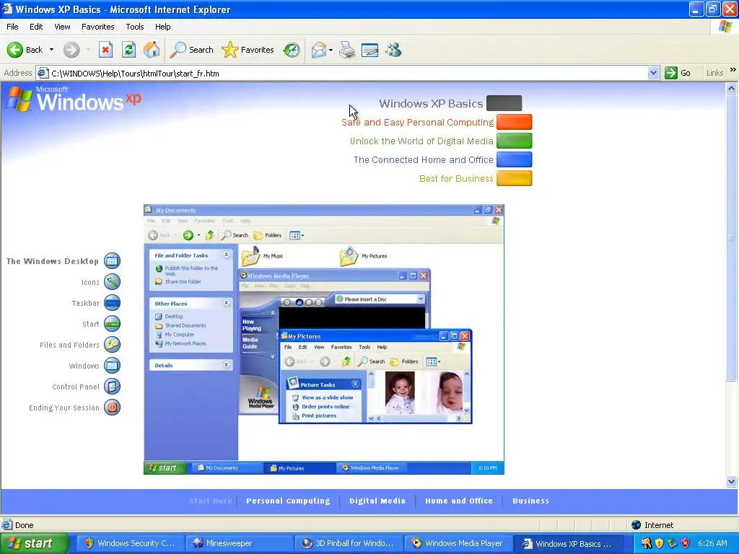This screenshot has width=739, height=554.
Task: Click the Go button
Action: (x=678, y=73)
